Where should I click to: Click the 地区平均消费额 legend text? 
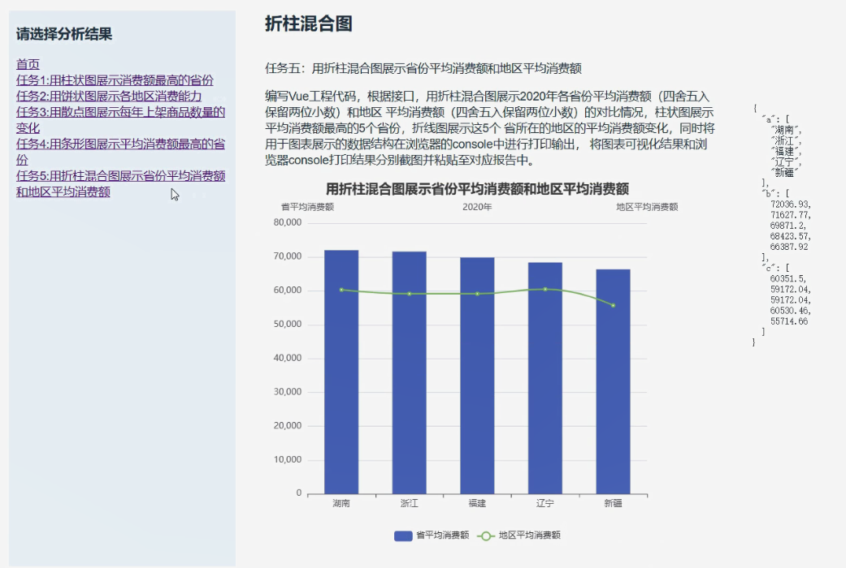point(529,536)
